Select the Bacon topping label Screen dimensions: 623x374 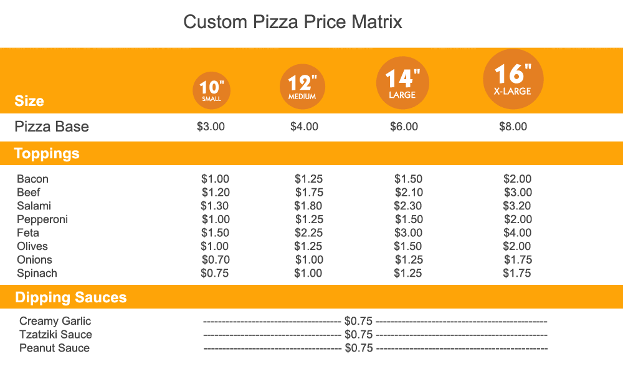32,180
